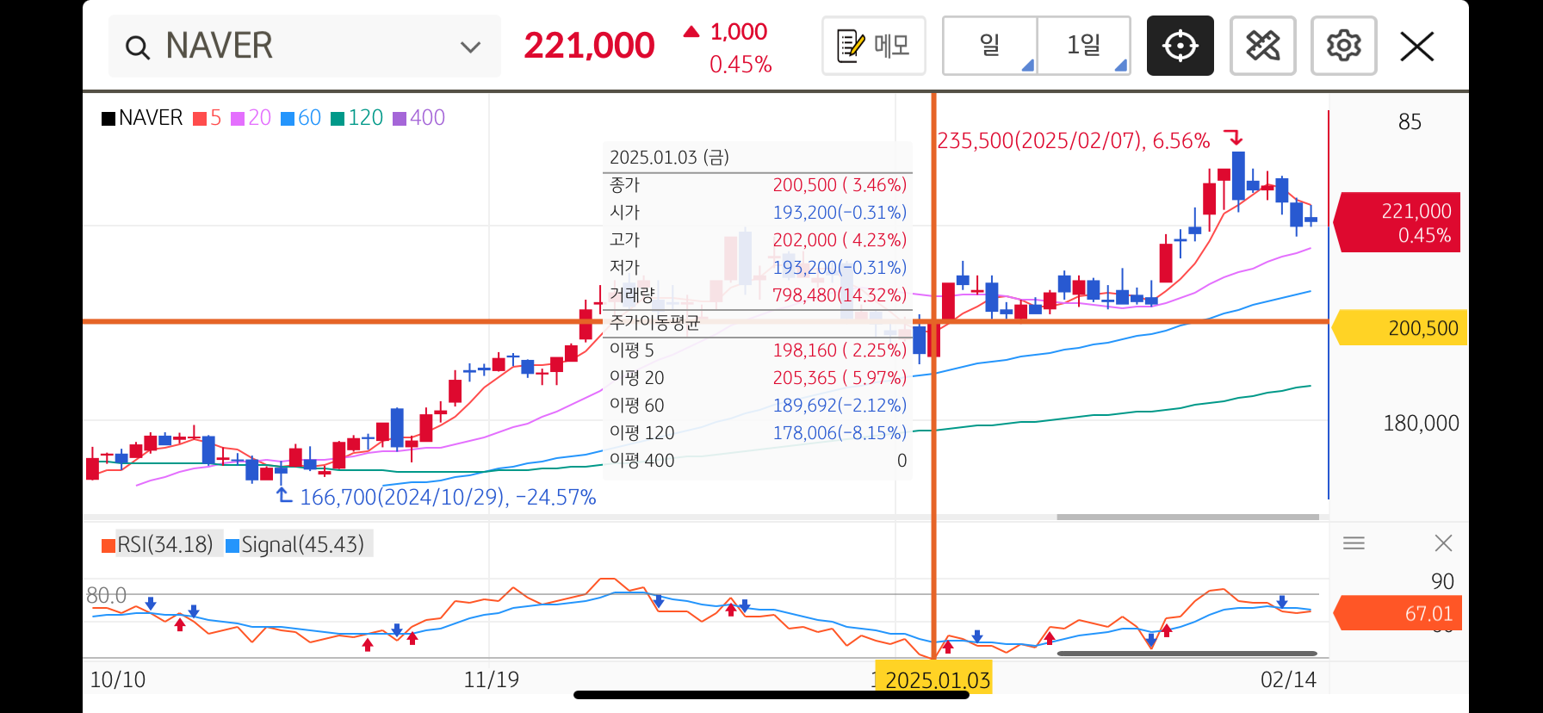Close the RSI indicator panel
Image resolution: width=1543 pixels, height=713 pixels.
[1444, 543]
